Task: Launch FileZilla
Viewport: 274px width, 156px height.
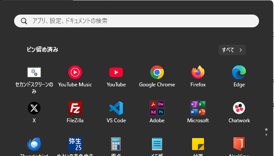Action: 75,108
